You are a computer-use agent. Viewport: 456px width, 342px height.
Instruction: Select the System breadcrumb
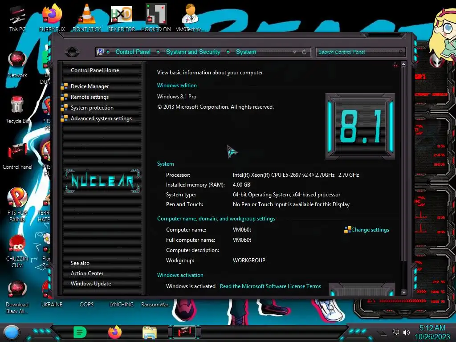coord(246,52)
